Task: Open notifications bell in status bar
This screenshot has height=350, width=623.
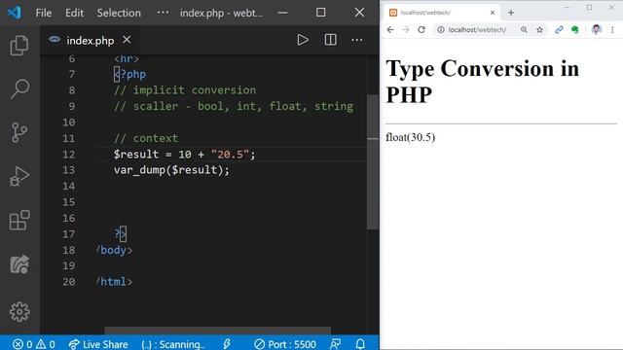Action: click(x=360, y=343)
